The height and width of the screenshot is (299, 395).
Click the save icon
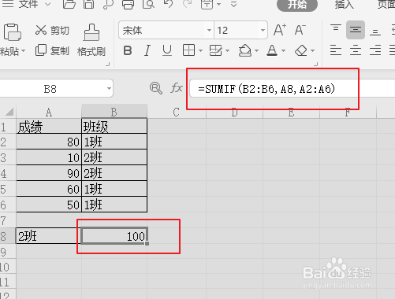[88, 4]
